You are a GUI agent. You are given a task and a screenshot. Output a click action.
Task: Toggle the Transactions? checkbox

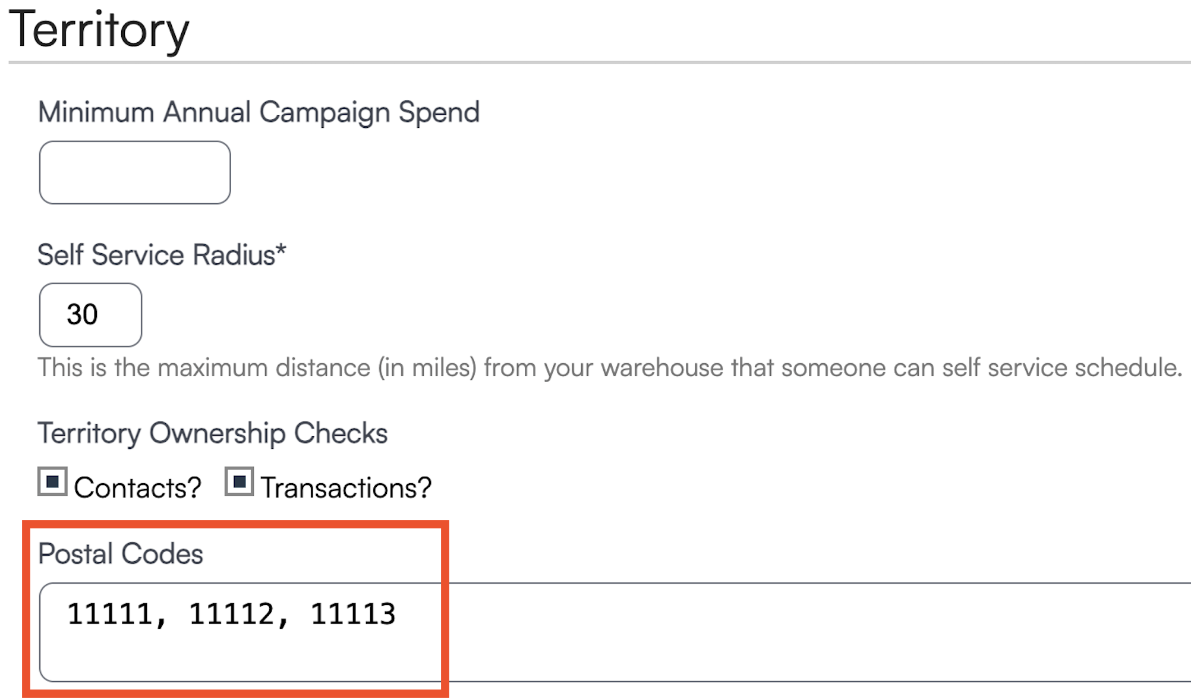click(x=240, y=481)
